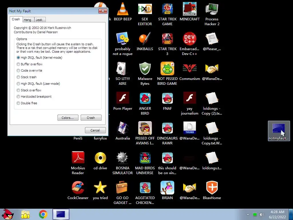Open 'yay journalism' flash icon

[189, 103]
